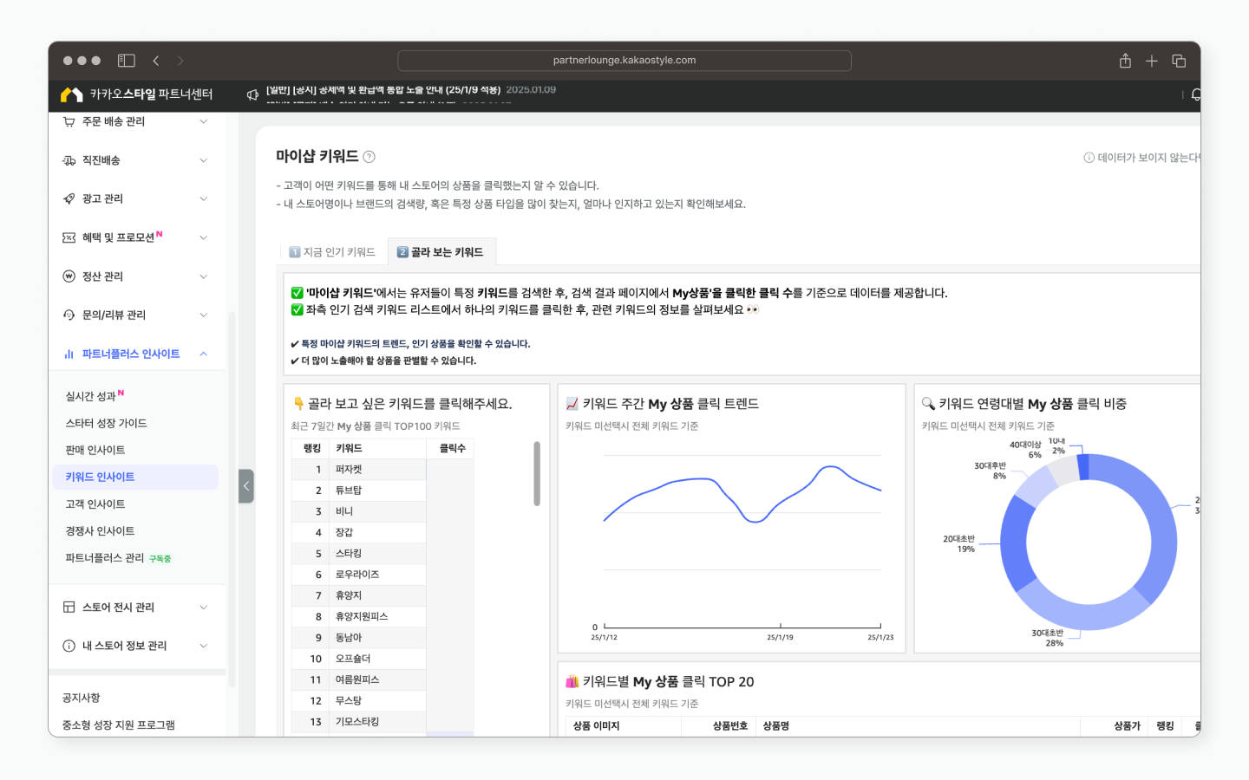Viewport: 1249px width, 780px height.
Task: Open 실시간 성과 menu item
Action: click(90, 396)
